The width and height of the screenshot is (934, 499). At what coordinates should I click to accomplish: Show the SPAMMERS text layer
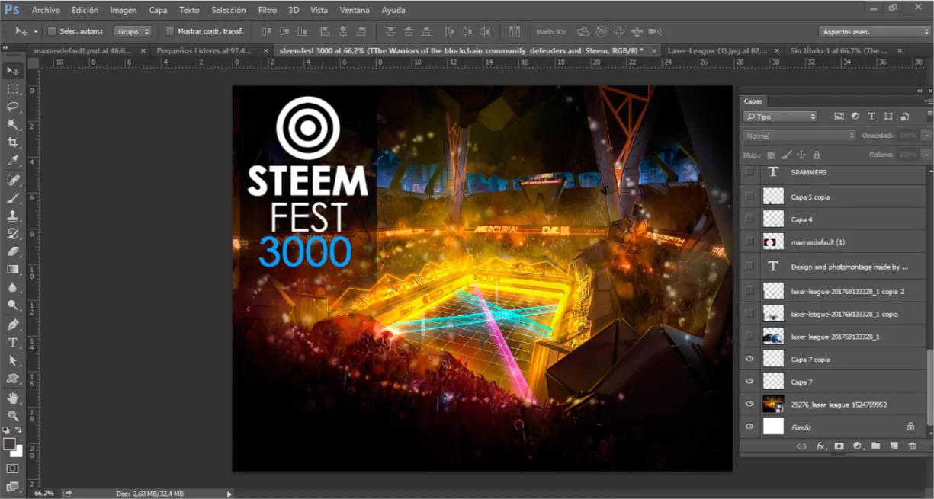pyautogui.click(x=749, y=172)
